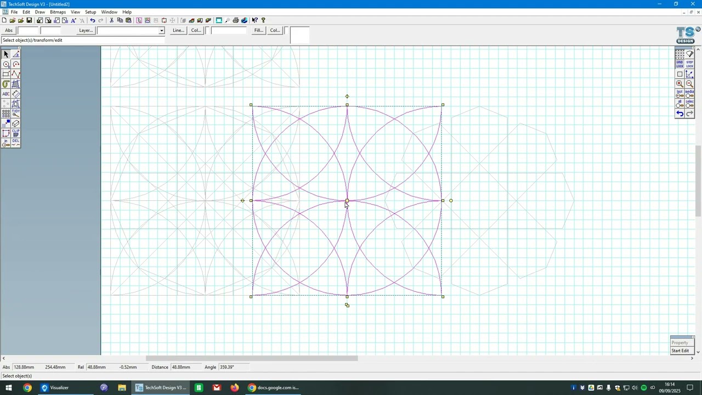
Task: Click the line colour swatch box
Action: coord(207,30)
